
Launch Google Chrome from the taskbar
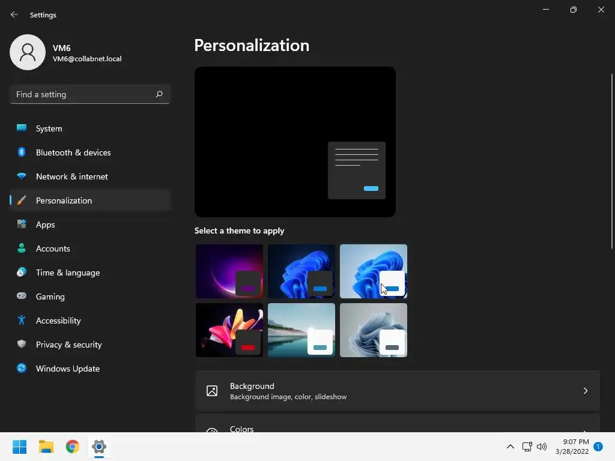tap(73, 447)
